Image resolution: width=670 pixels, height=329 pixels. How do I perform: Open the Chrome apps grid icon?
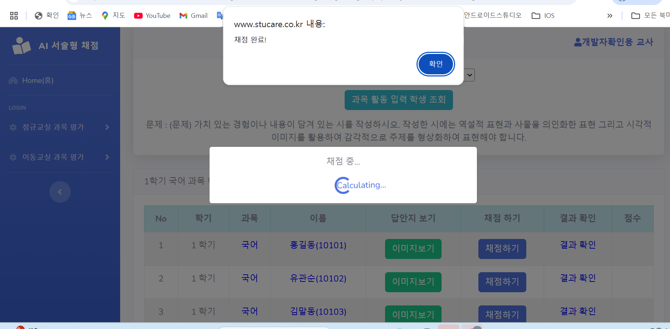click(14, 16)
